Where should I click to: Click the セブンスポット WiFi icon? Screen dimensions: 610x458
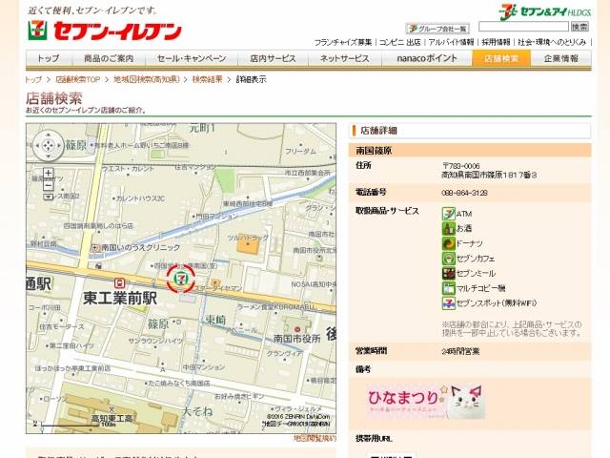pyautogui.click(x=449, y=303)
